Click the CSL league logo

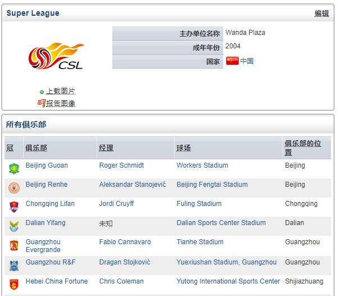pos(57,57)
